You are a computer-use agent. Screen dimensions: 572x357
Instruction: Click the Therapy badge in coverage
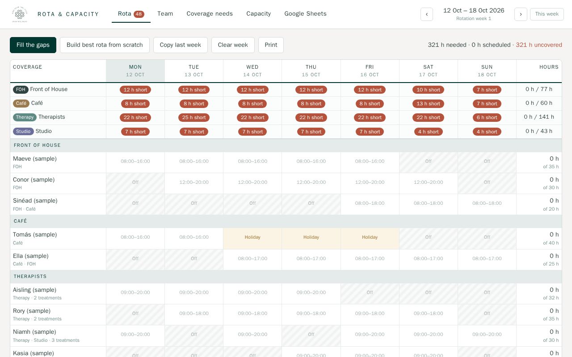[25, 117]
